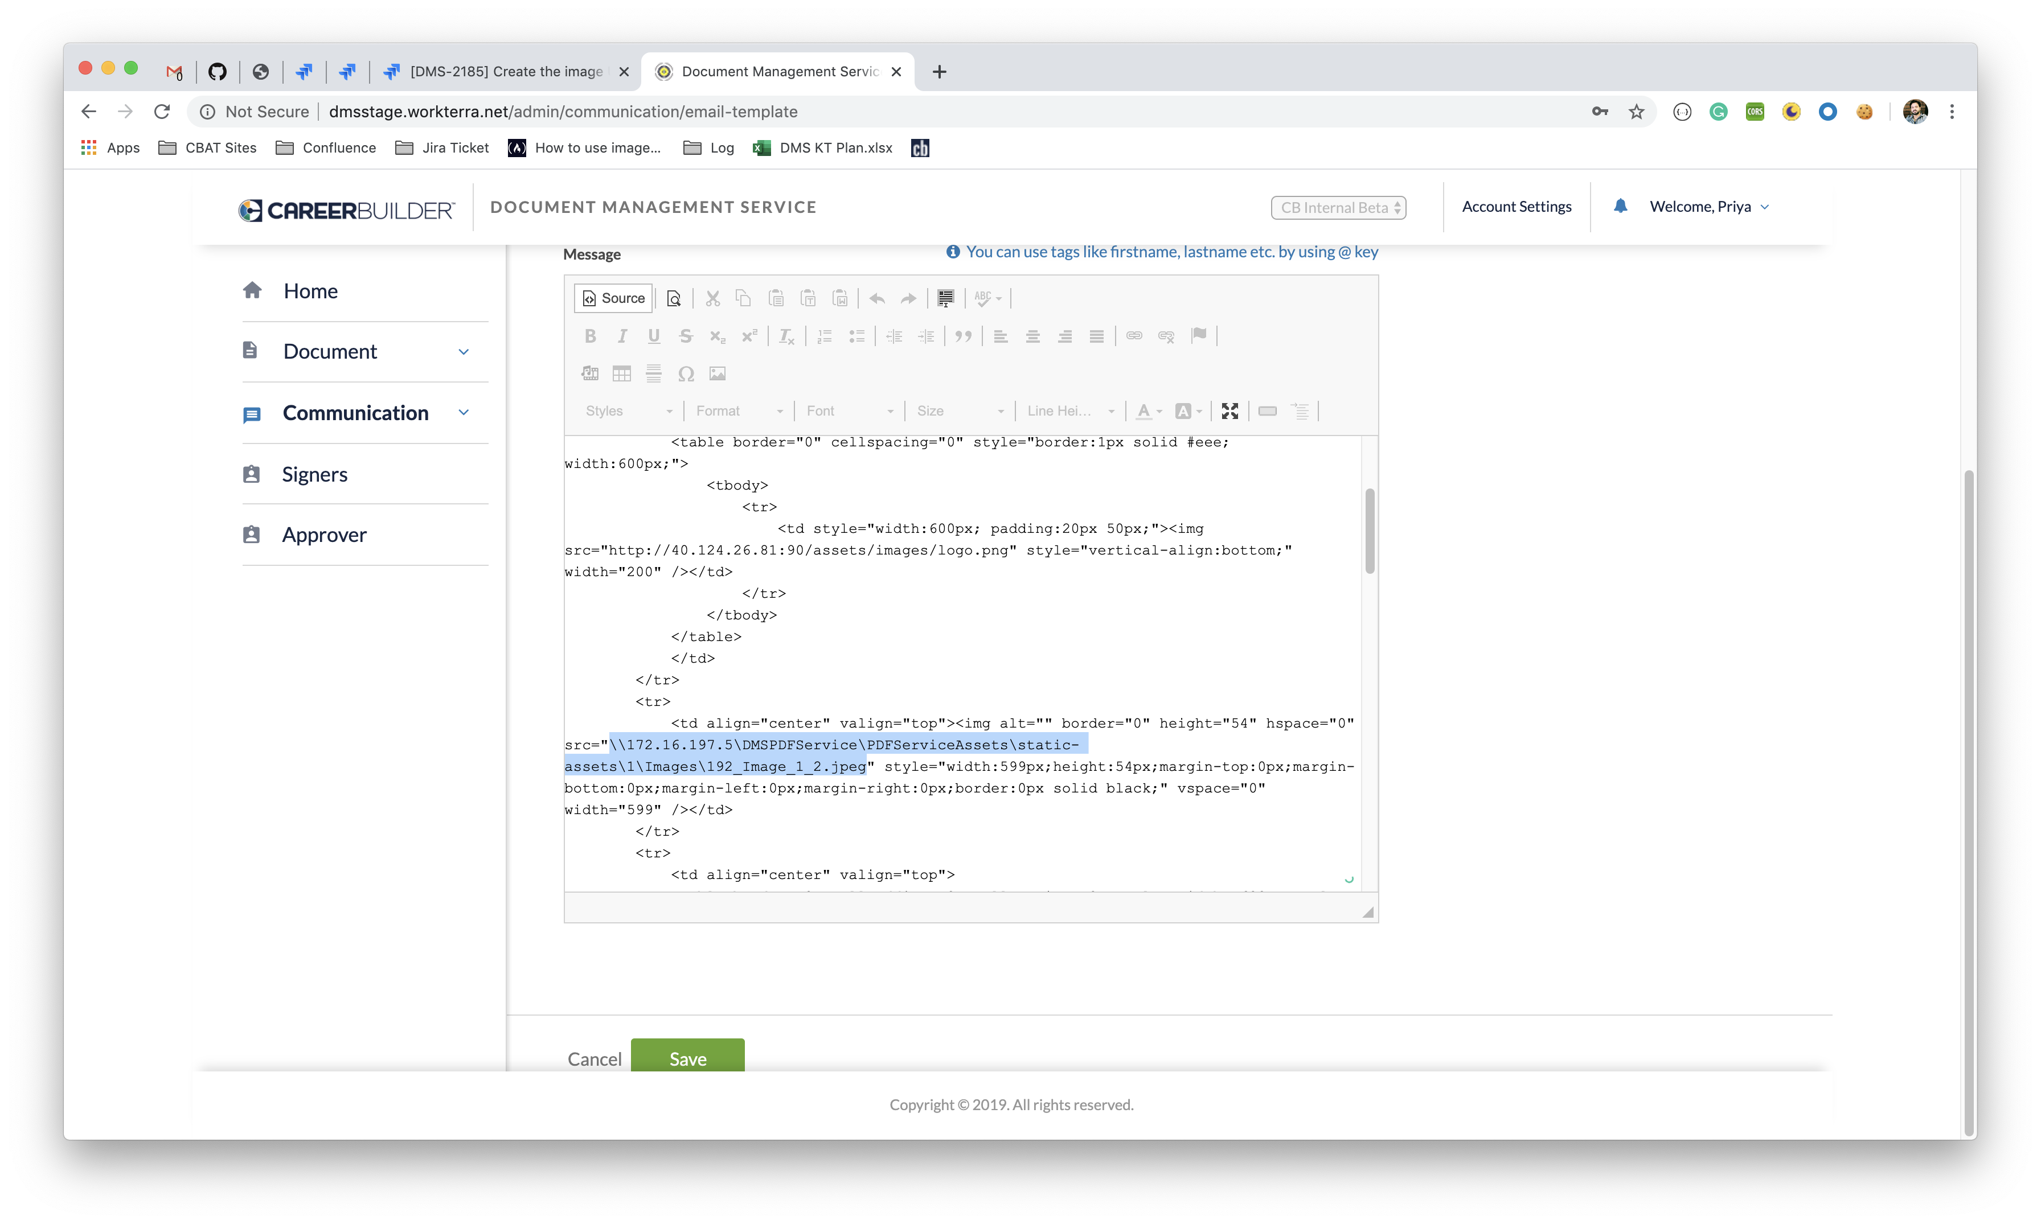Click the Decrease Indent icon
The width and height of the screenshot is (2041, 1224).
click(x=894, y=336)
